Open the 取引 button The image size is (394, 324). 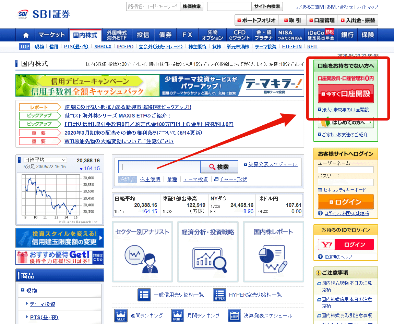click(292, 20)
